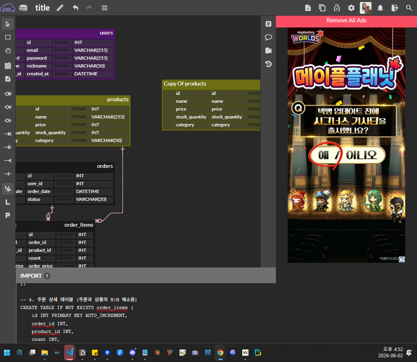Click the maplestory WORLDS ad logo

pyautogui.click(x=307, y=37)
